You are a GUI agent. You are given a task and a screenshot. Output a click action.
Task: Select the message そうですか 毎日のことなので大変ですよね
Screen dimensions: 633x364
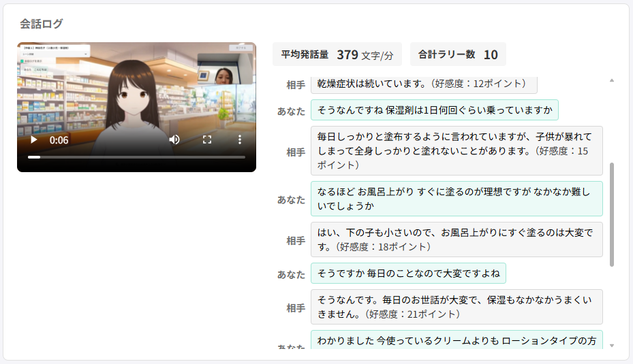(407, 274)
